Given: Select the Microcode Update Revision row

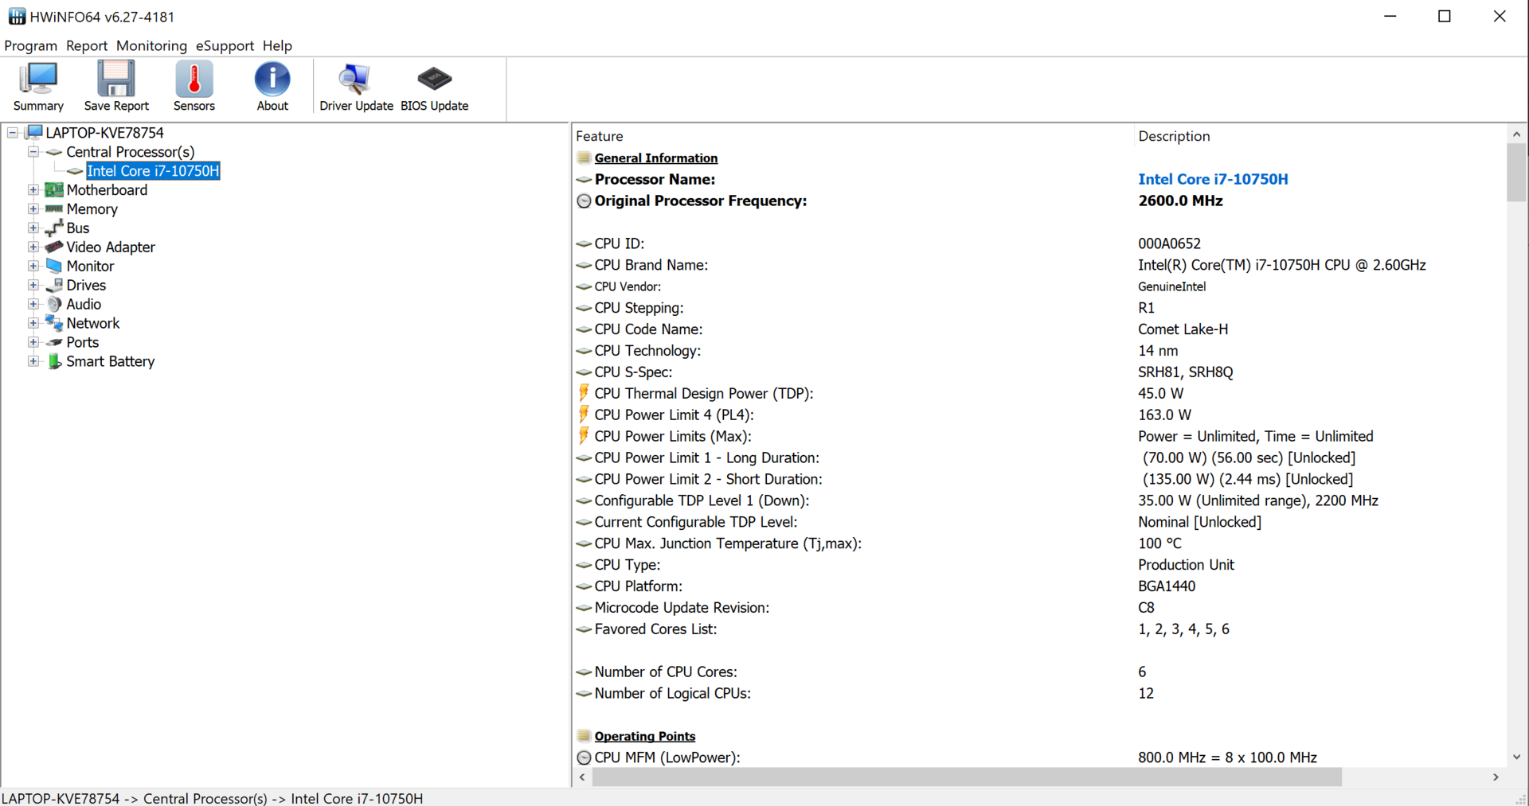Looking at the screenshot, I should pos(1039,608).
